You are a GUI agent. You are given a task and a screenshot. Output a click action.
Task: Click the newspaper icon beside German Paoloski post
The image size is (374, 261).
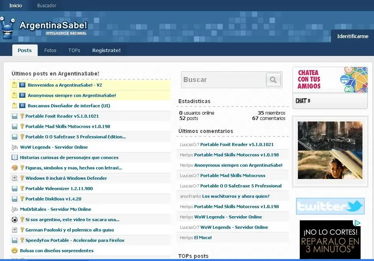point(15,230)
